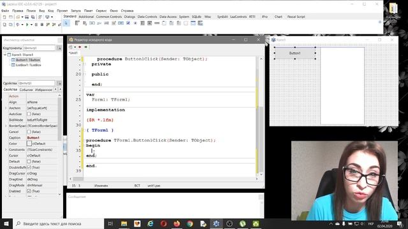Pick TButton component from Standard palette
This screenshot has width=408, height=229.
tap(92, 23)
